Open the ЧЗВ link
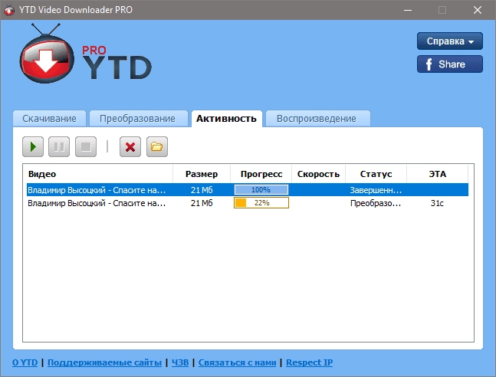 (x=180, y=362)
